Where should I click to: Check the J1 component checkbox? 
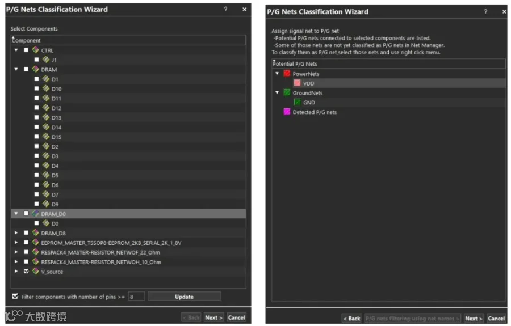point(36,60)
